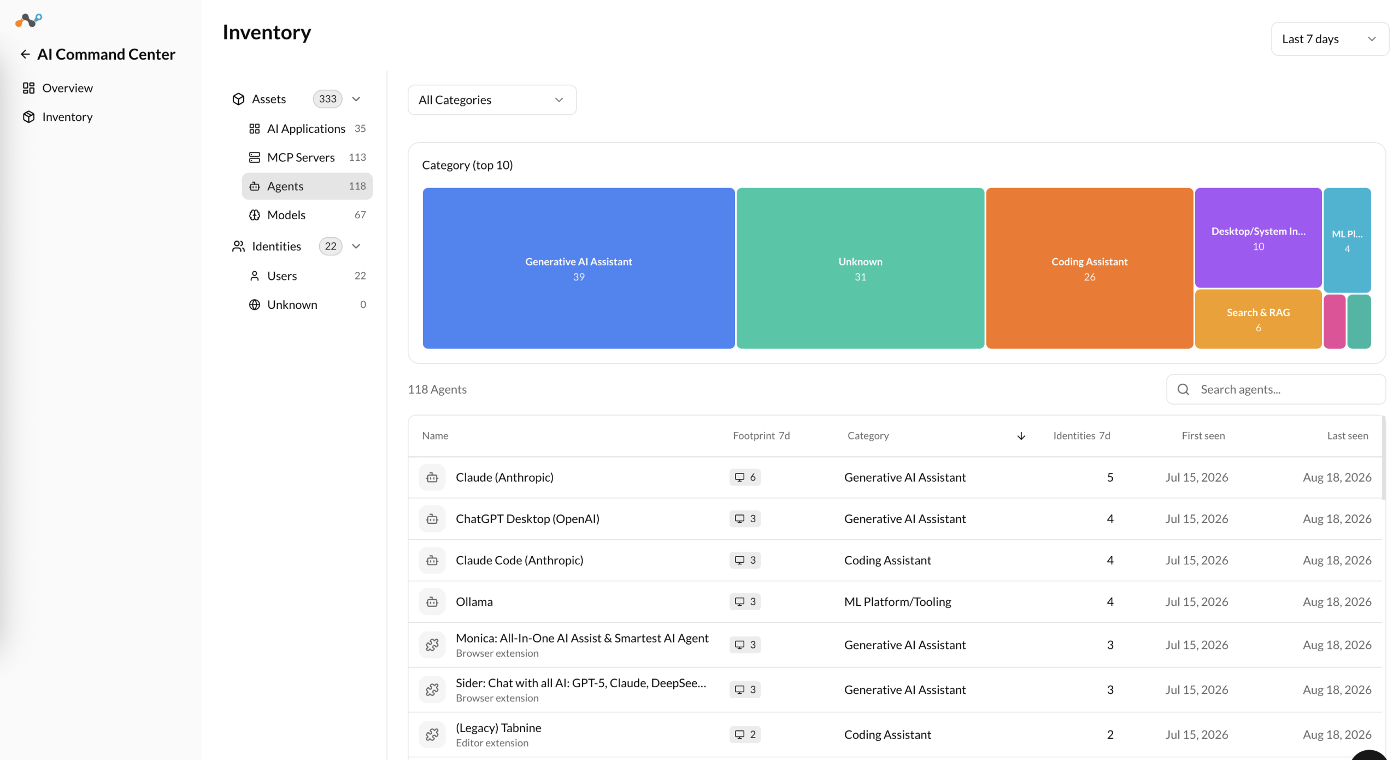Click the Unknown green treemap tile
This screenshot has height=760, width=1399.
[x=860, y=268]
